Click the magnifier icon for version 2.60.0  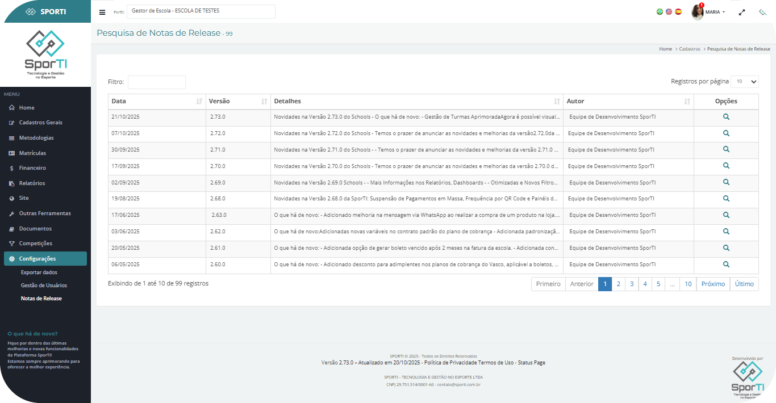pos(726,265)
